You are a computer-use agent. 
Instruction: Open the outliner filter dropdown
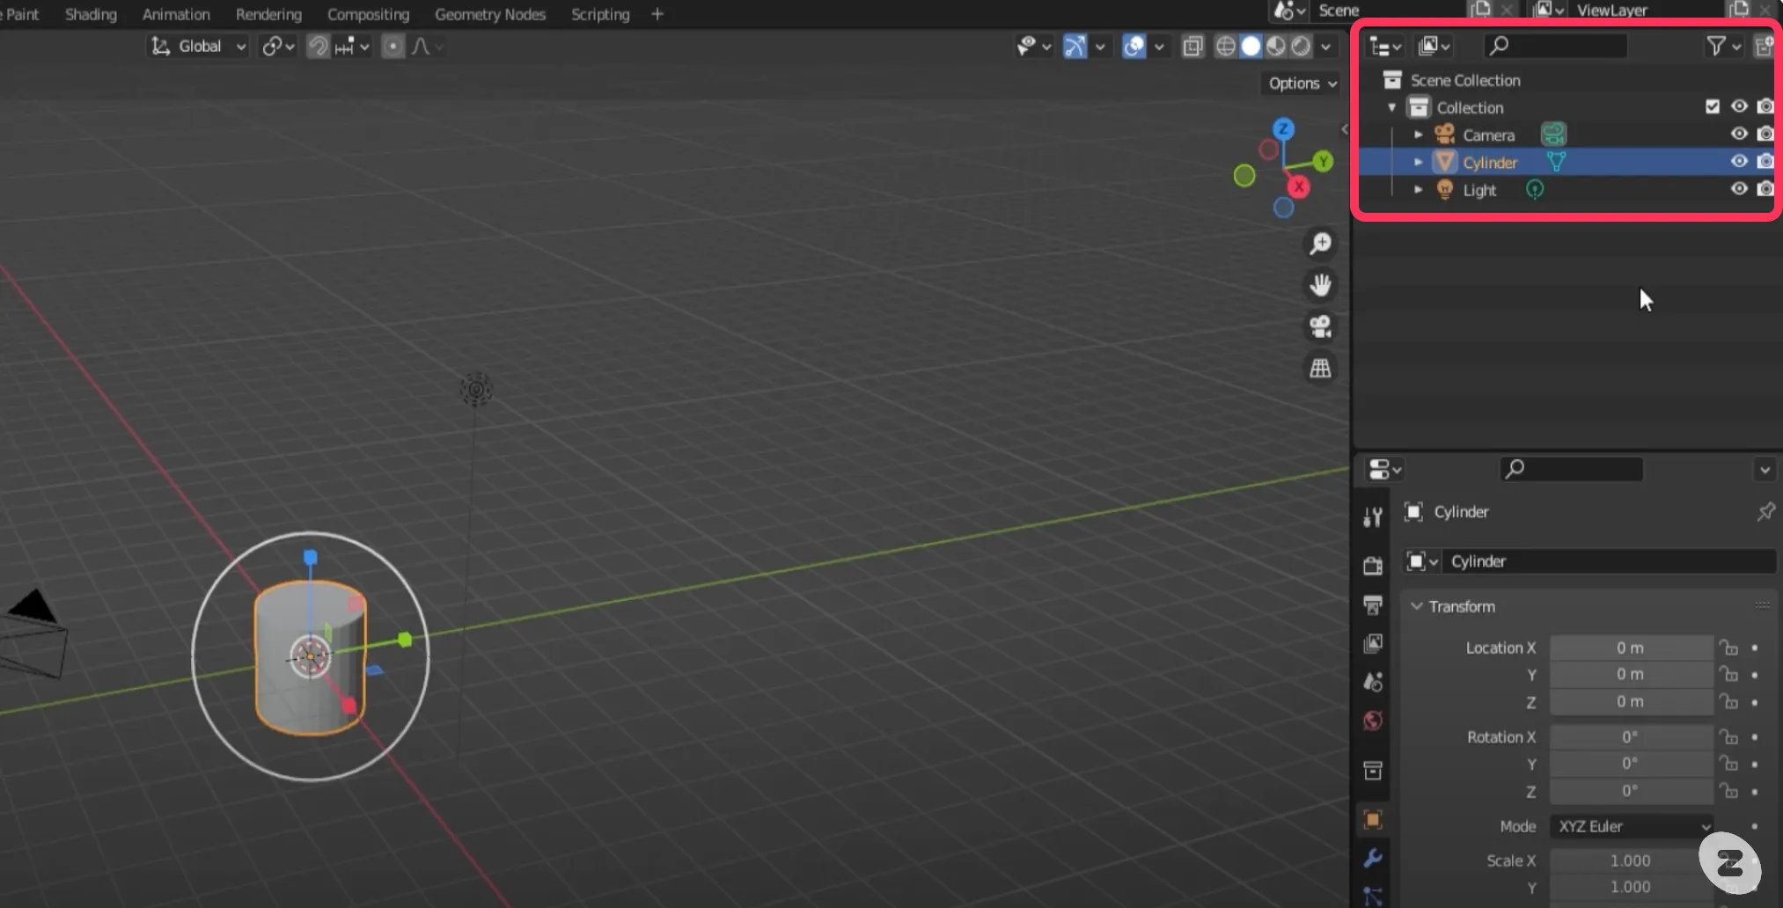coord(1723,46)
